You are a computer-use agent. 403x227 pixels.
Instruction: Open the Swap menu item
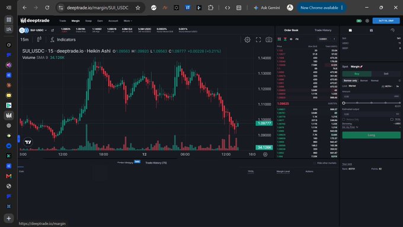[x=88, y=21]
